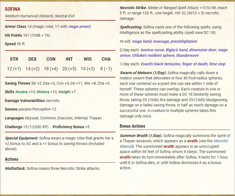The width and height of the screenshot is (235, 196).
Task: Open the History skill link
Action: point(43,92)
